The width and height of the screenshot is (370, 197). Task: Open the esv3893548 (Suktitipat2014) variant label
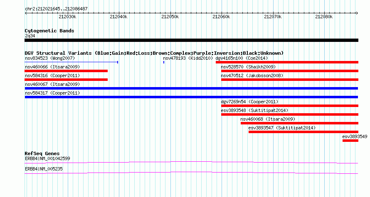254,110
